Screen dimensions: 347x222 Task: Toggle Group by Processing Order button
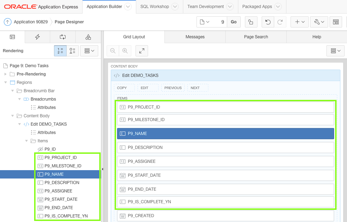[x=60, y=51]
